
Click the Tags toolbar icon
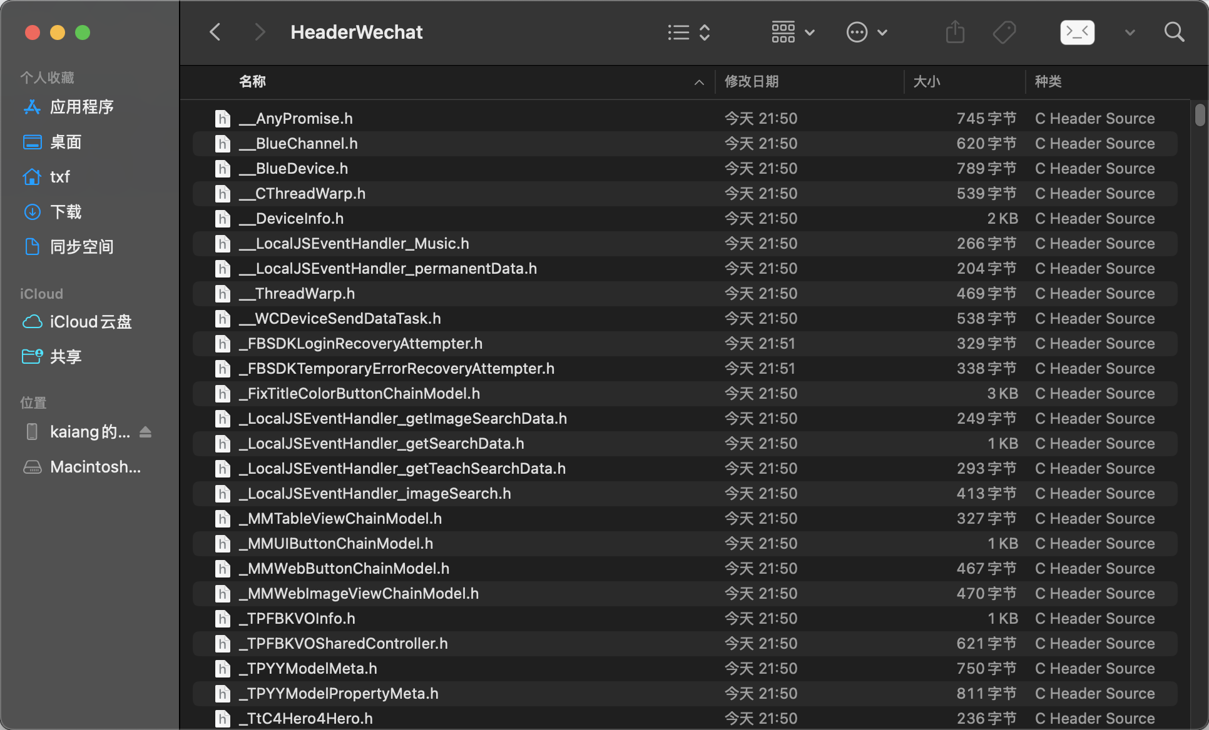[1004, 32]
